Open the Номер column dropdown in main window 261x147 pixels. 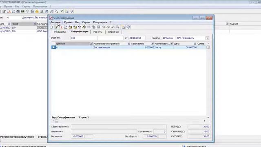click(34, 24)
